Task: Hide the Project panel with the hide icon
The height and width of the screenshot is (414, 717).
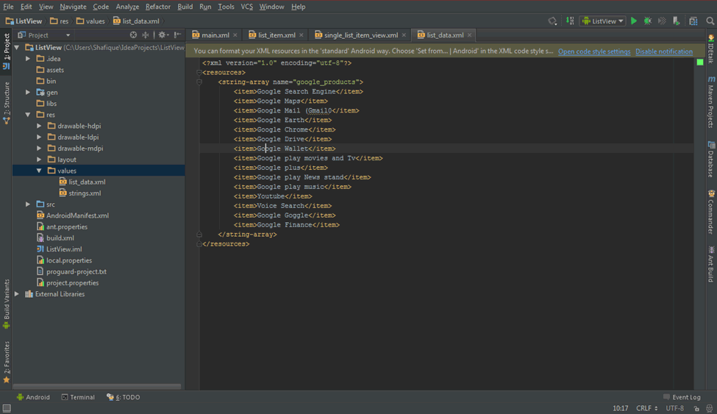Action: click(177, 35)
